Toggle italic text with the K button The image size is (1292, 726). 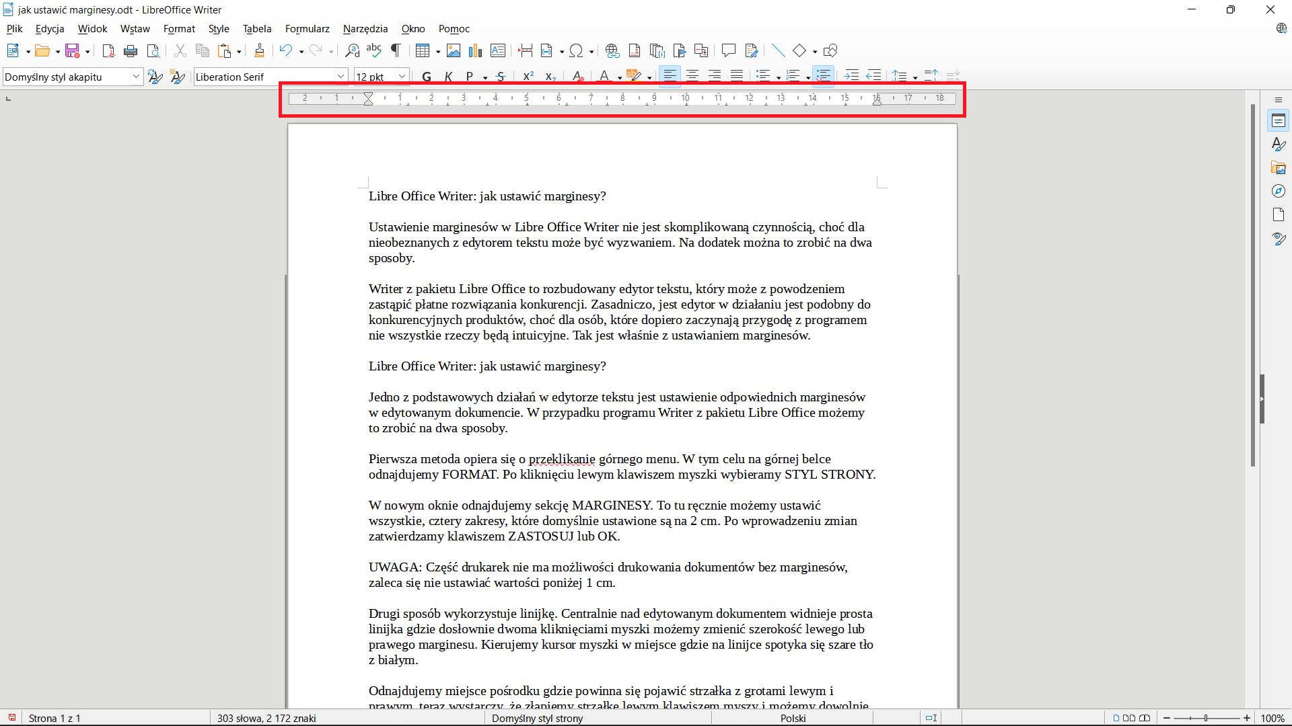click(448, 76)
